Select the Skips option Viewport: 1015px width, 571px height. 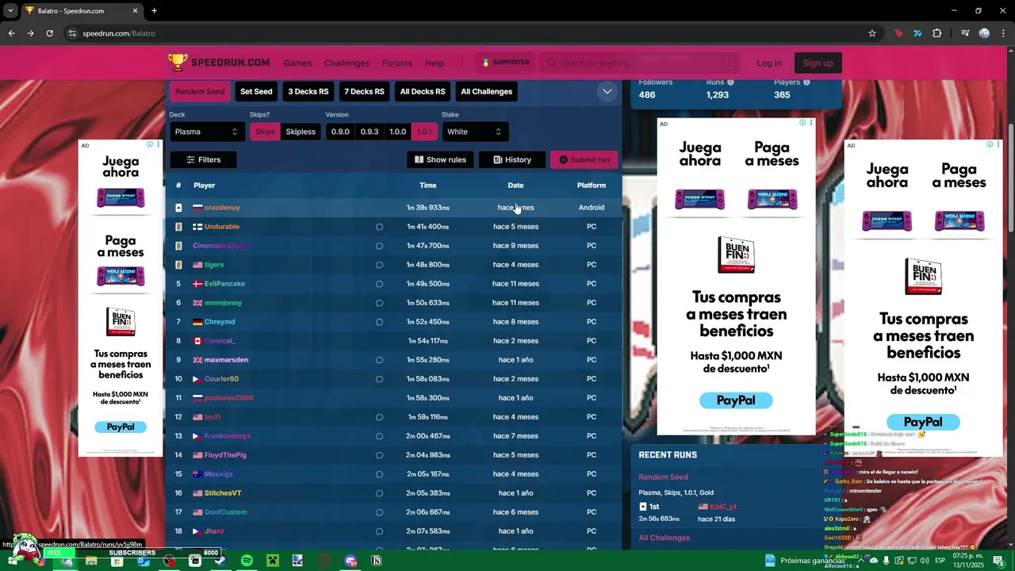pyautogui.click(x=265, y=132)
